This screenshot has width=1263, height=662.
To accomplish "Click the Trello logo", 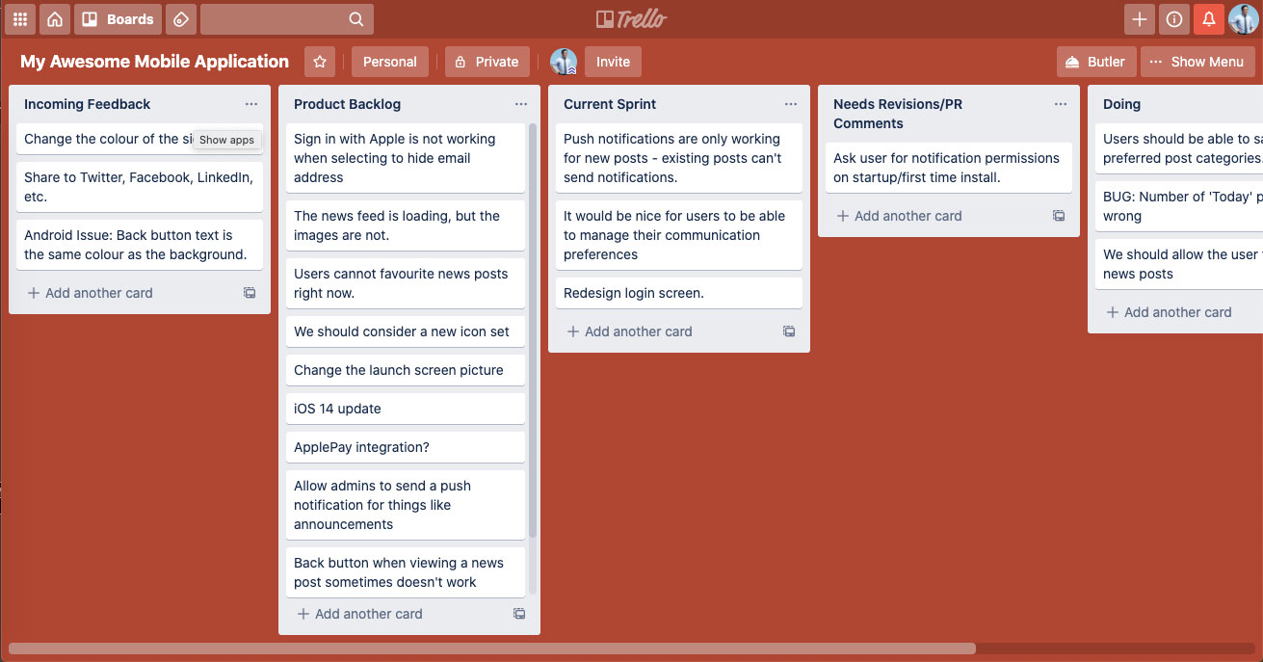I will point(631,19).
